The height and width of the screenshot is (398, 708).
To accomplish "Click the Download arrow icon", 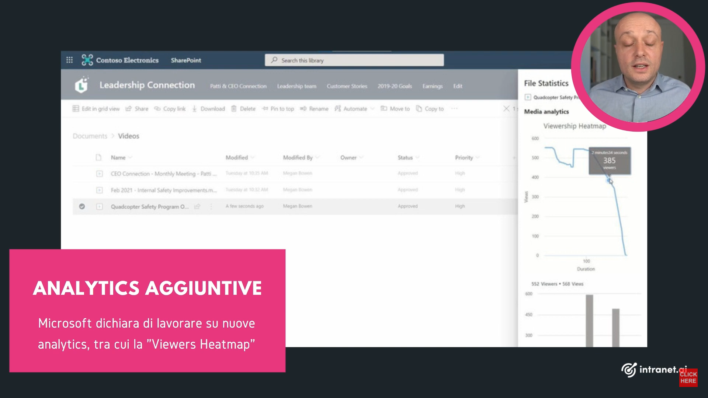I will coord(194,109).
